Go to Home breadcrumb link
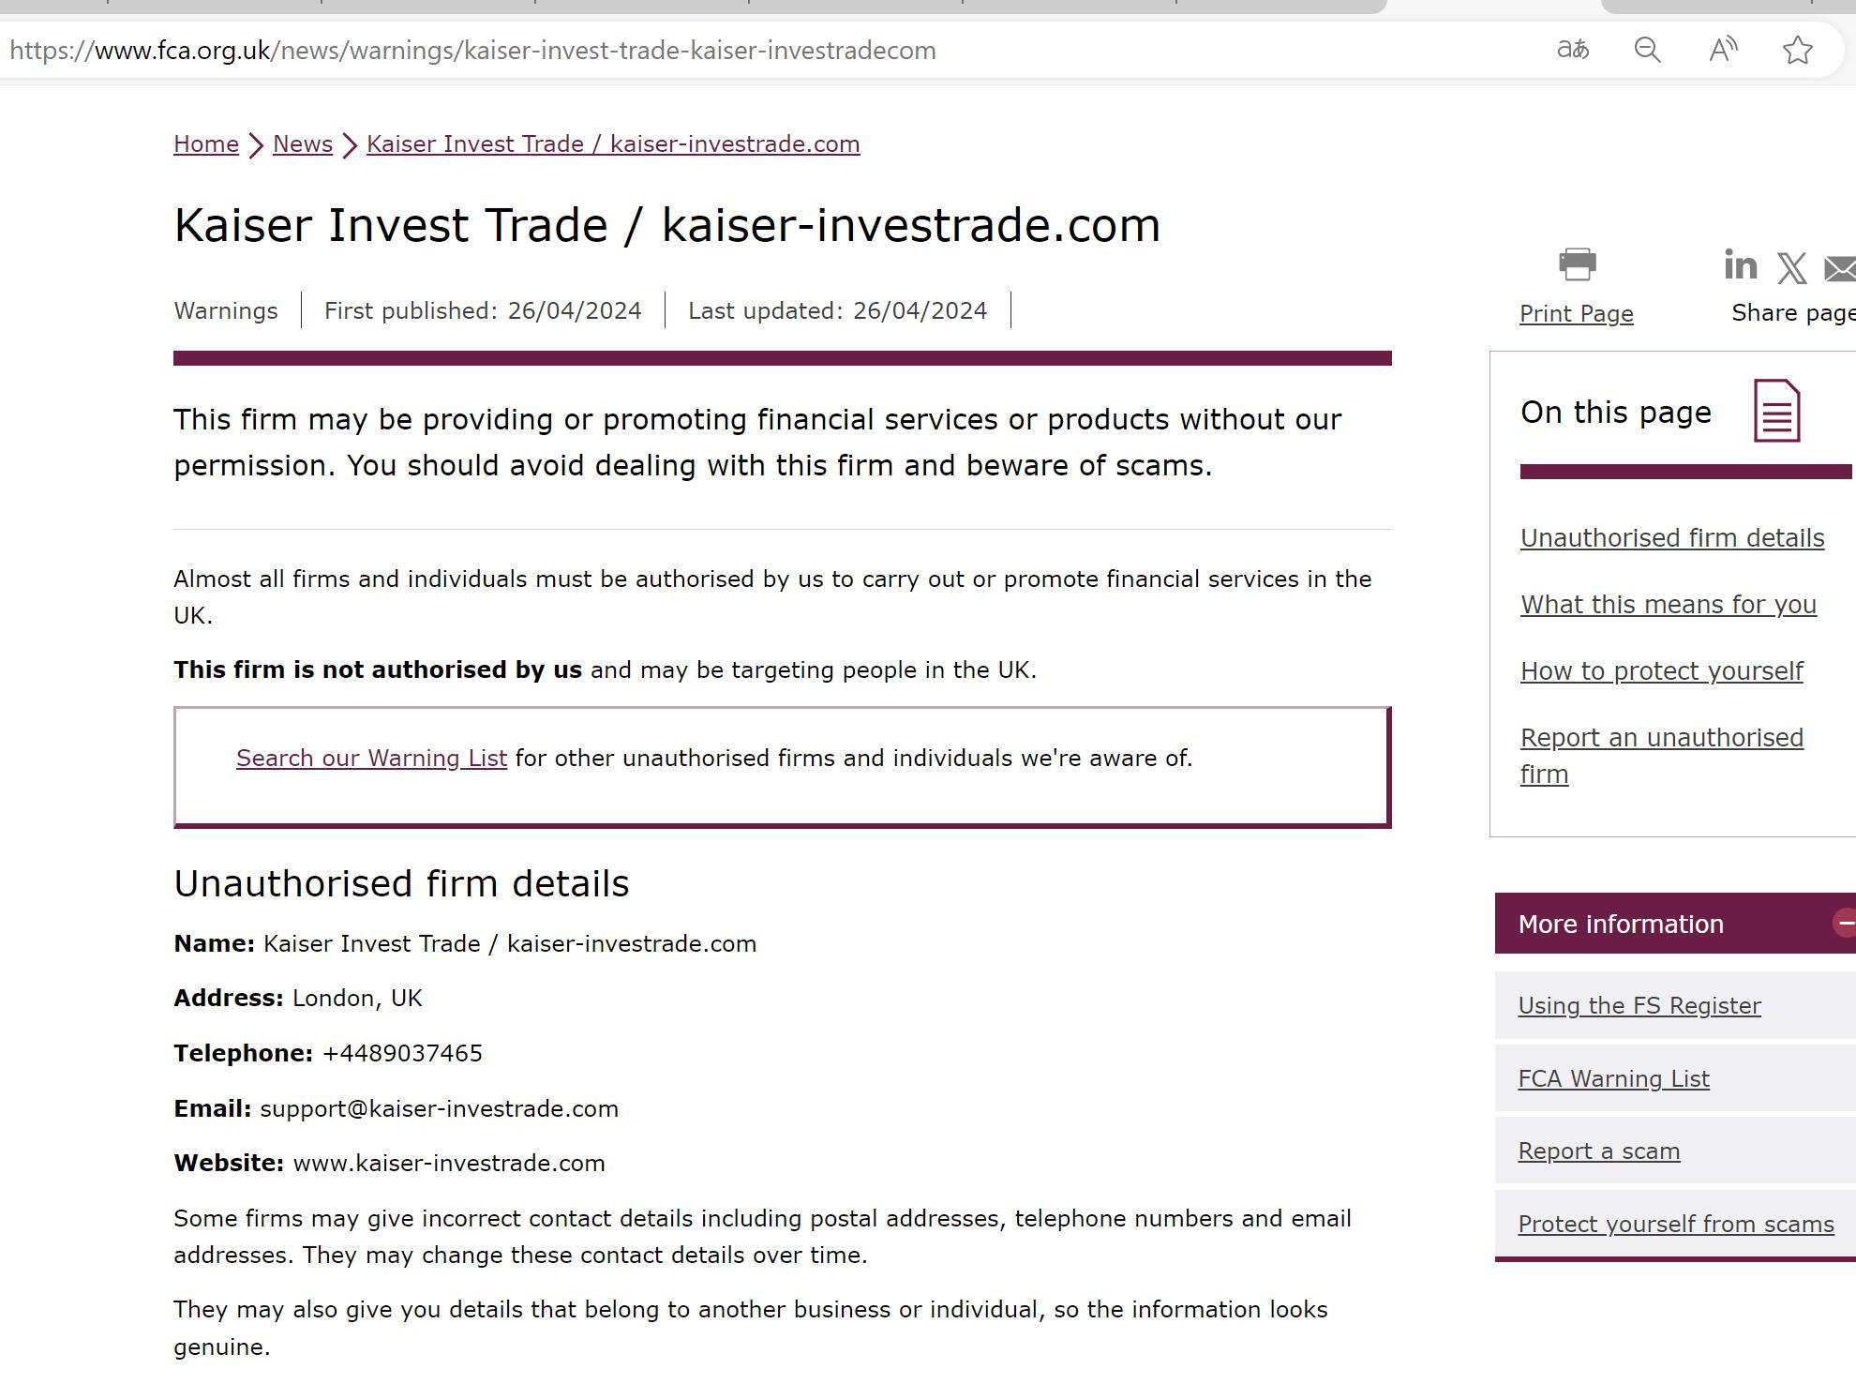Viewport: 1856px width, 1399px height. [206, 144]
